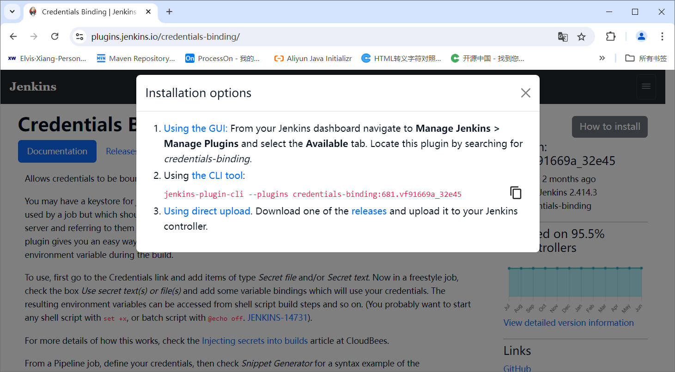Translate this page icon

pos(563,37)
